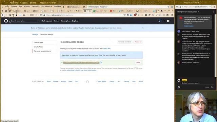The width and height of the screenshot is (217, 122).
Task: Dismiss the scopes notice banner
Action: pos(143,28)
